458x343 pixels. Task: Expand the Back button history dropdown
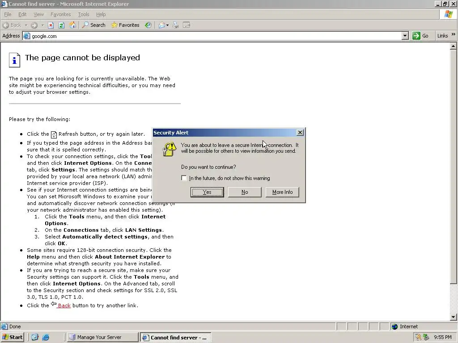coord(26,25)
